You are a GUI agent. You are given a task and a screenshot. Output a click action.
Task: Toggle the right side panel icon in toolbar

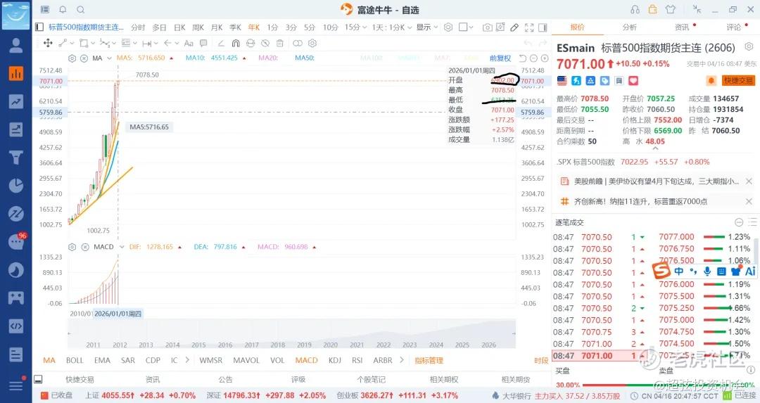pos(543,27)
